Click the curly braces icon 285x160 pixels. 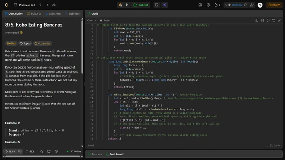[x=268, y=20]
